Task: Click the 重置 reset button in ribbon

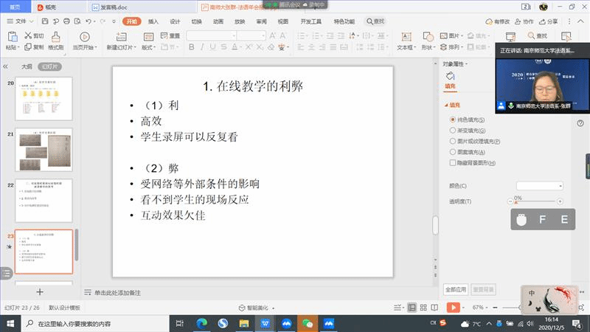Action: (170, 35)
